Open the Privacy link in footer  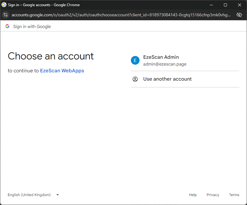[213, 195]
